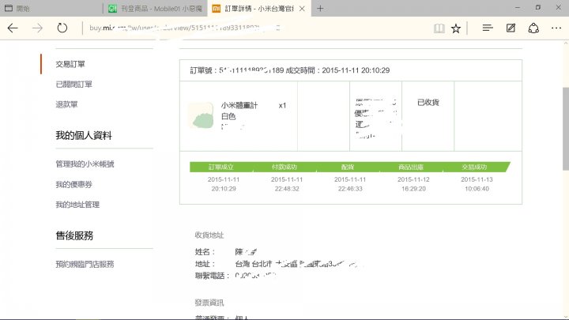This screenshot has width=569, height=320.
Task: Go back to the previous page
Action: point(13,28)
